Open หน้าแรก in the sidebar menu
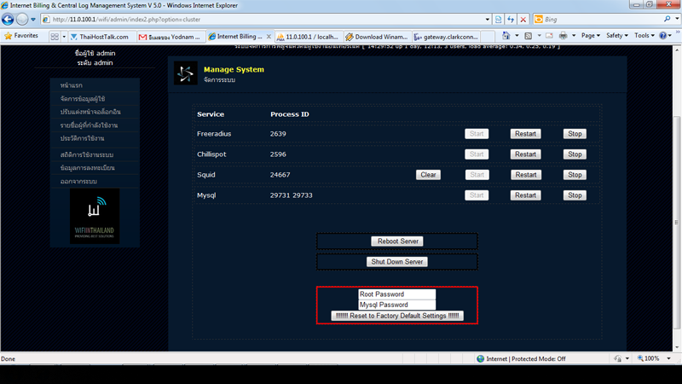This screenshot has width=682, height=384. [x=72, y=85]
